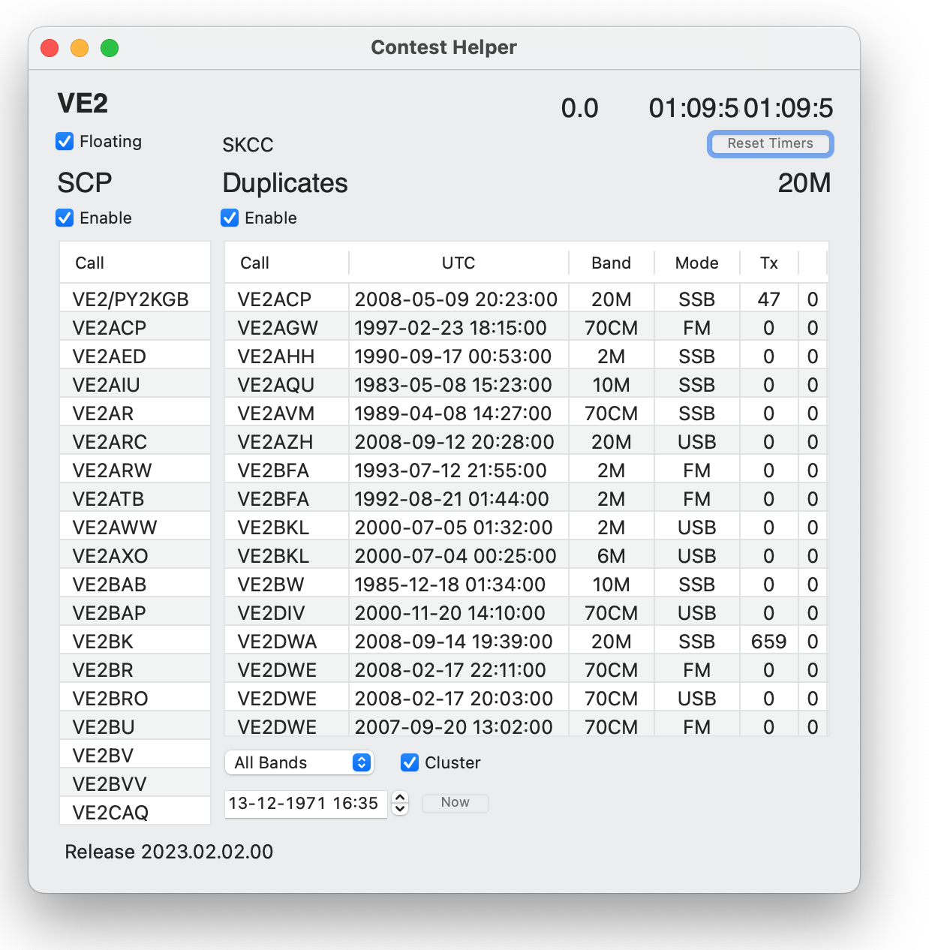Screen dimensions: 929x950
Task: Click the Mode column header
Action: pos(696,263)
